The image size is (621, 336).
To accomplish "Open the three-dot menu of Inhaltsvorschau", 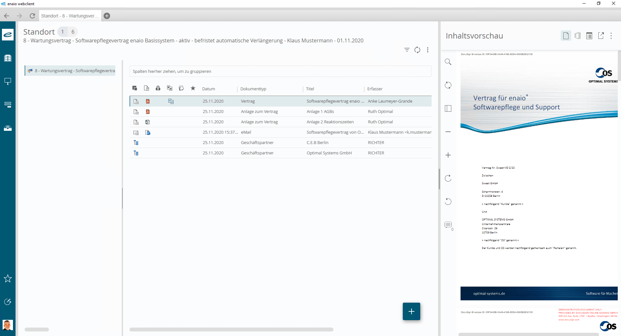I will (x=611, y=36).
